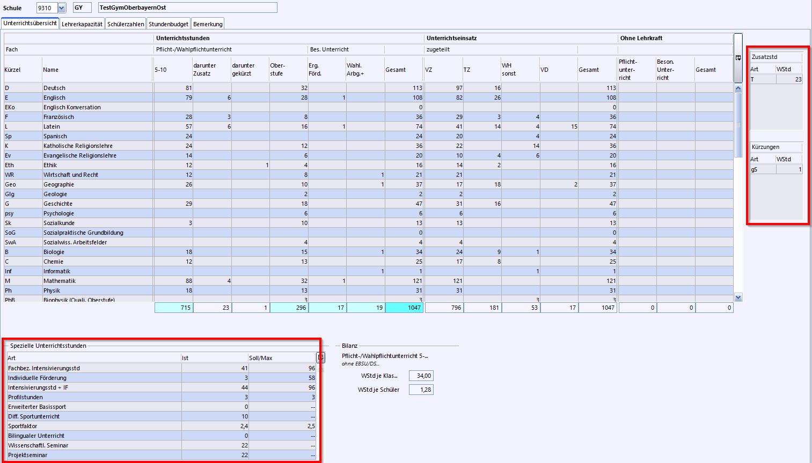
Task: Sort by the 5-10 column header
Action: (173, 70)
